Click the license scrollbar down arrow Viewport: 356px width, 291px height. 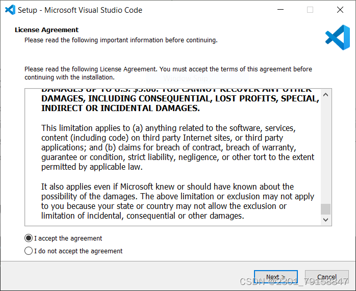click(325, 220)
